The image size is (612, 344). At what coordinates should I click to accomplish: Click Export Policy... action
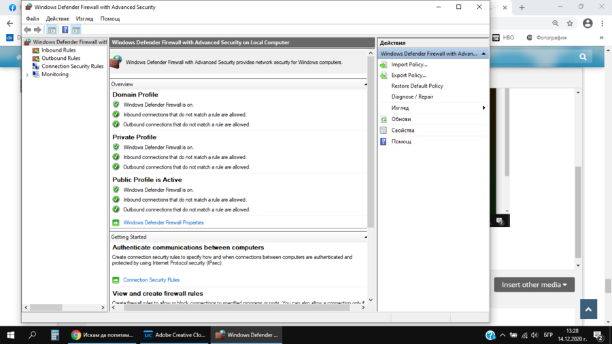point(409,75)
